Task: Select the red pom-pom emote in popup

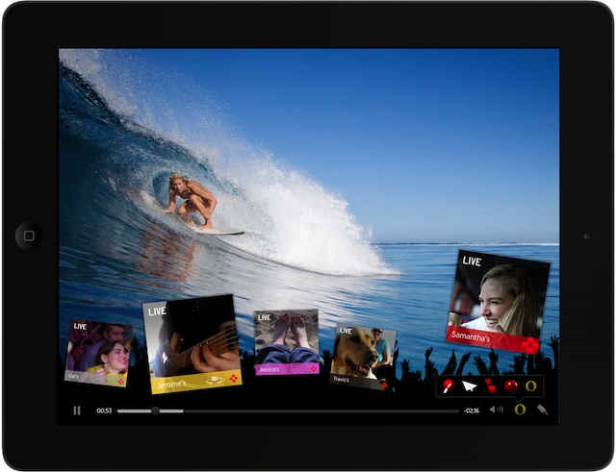Action: pos(449,386)
